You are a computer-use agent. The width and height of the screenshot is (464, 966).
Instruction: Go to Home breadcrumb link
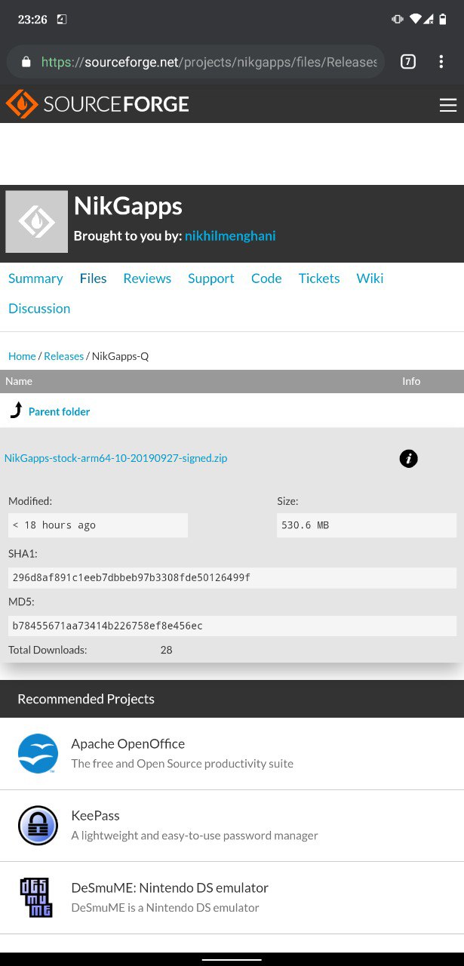[x=22, y=356]
